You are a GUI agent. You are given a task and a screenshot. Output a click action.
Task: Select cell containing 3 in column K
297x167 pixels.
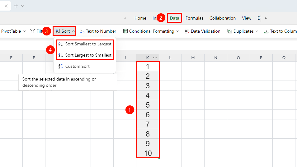click(148, 86)
